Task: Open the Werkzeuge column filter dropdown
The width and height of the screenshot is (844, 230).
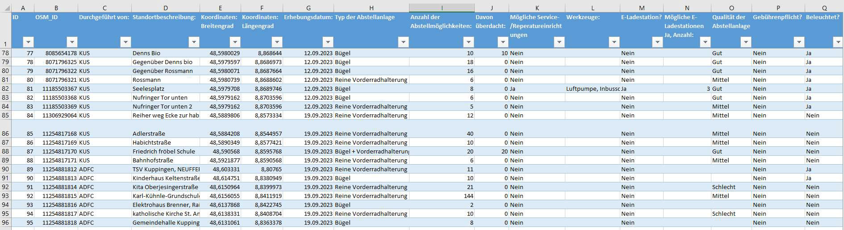Action: coord(614,42)
